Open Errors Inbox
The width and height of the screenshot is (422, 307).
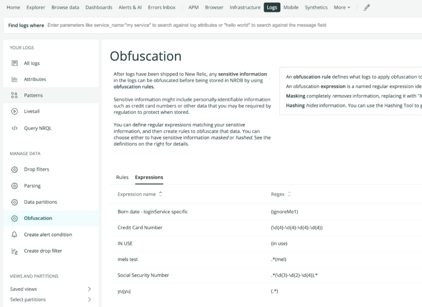point(162,7)
